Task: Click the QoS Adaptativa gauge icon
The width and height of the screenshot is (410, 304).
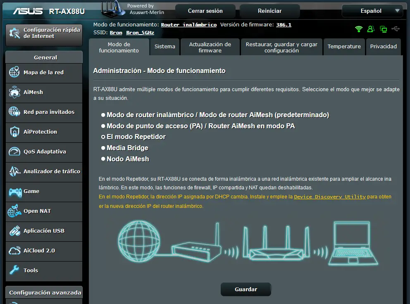Action: tap(14, 151)
